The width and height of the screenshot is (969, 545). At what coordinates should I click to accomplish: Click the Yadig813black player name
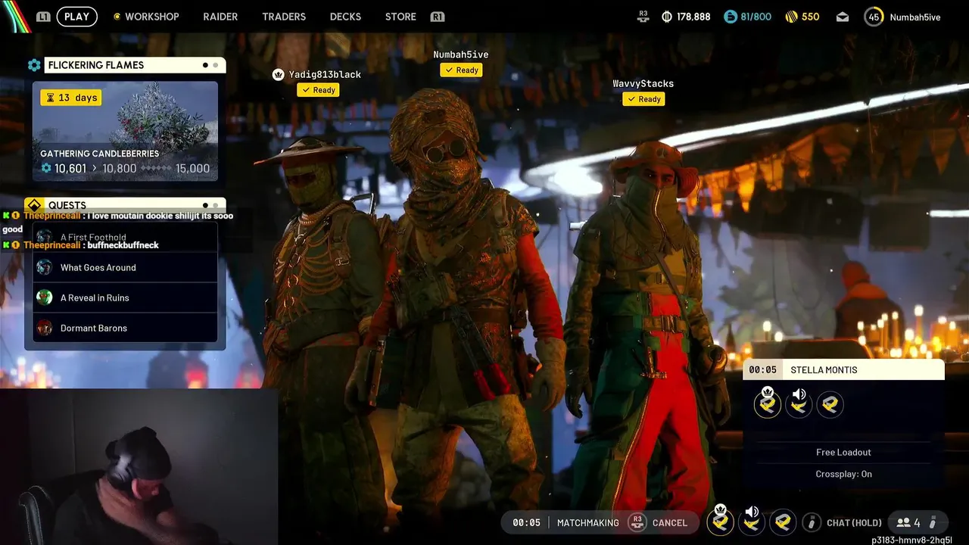325,74
